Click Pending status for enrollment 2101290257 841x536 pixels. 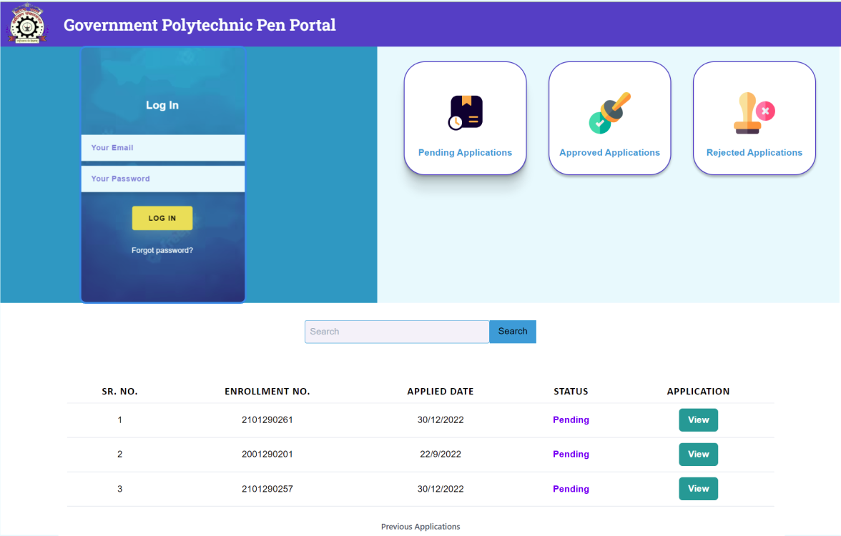[571, 489]
